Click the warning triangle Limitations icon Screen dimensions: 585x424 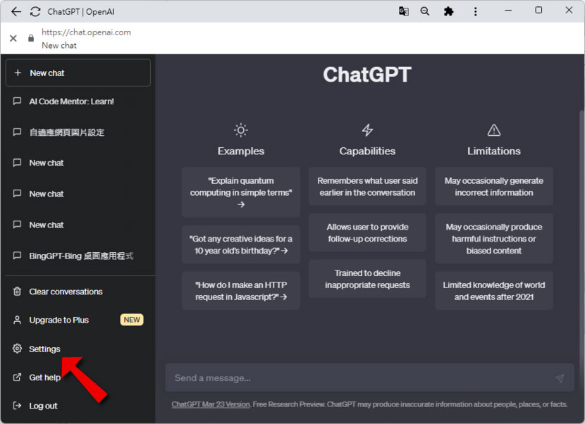(494, 130)
